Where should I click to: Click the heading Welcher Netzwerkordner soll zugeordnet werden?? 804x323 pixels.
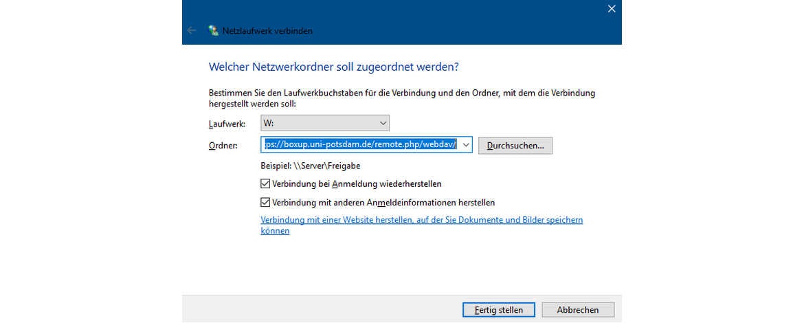point(333,67)
